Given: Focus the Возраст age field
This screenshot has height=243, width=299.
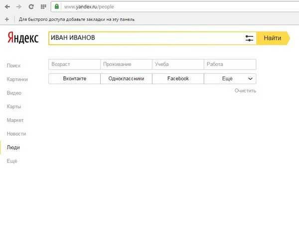Looking at the screenshot, I should point(74,64).
